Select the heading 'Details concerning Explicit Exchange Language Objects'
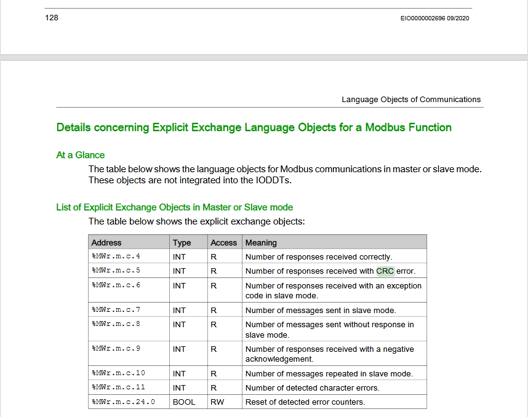 coord(254,127)
